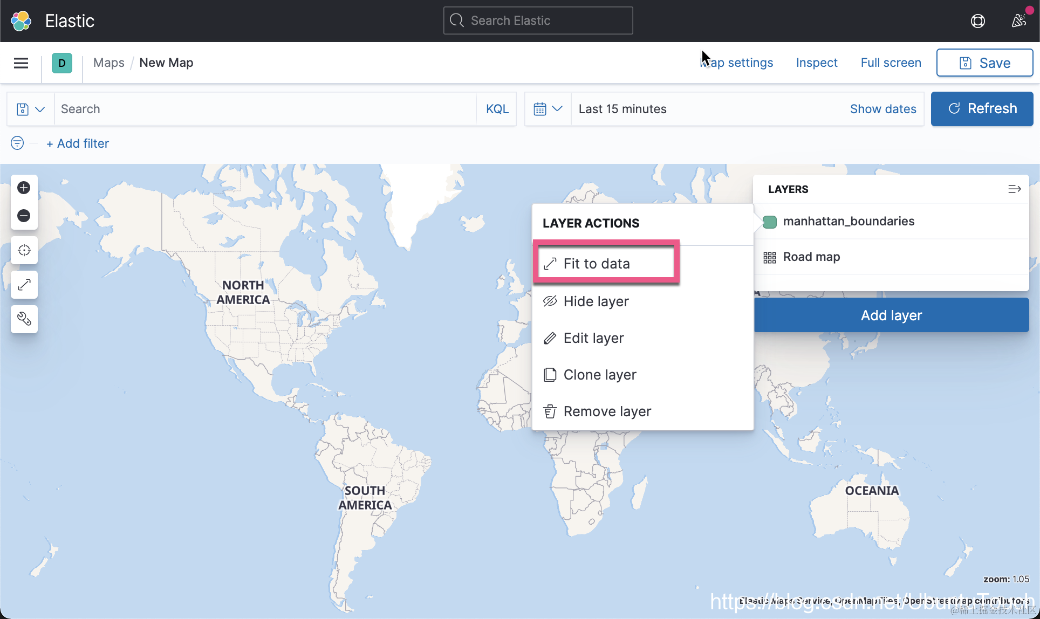
Task: Click the fit to data bounds map button
Action: click(24, 285)
